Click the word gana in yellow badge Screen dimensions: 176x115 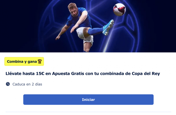click(x=32, y=62)
